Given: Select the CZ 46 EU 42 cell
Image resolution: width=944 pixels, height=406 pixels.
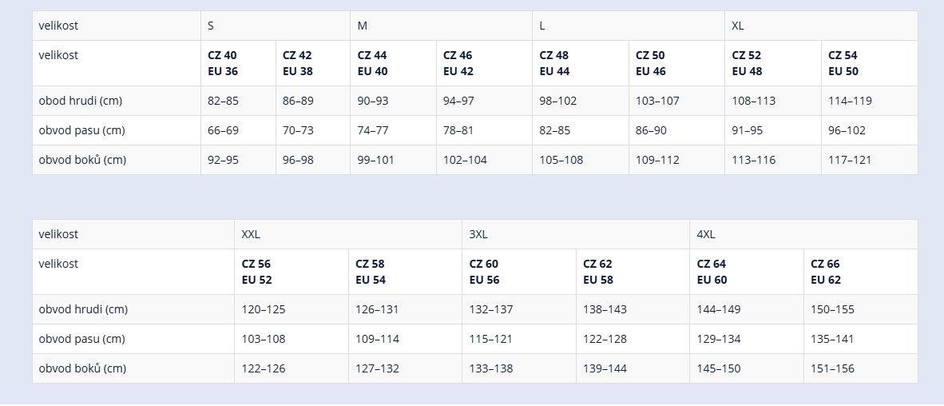Looking at the screenshot, I should tap(484, 63).
